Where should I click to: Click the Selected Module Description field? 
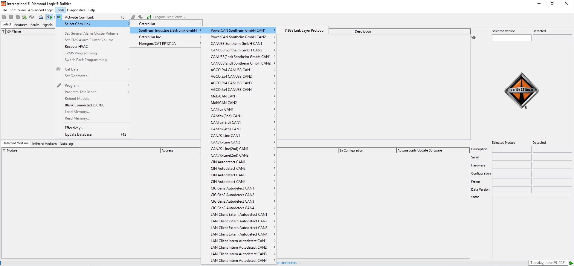512,149
